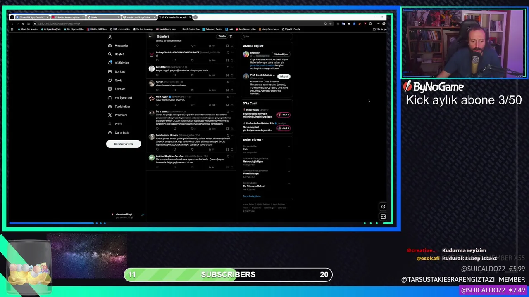Like the İso & Süm reply
The height and width of the screenshot is (297, 529).
coord(192,129)
